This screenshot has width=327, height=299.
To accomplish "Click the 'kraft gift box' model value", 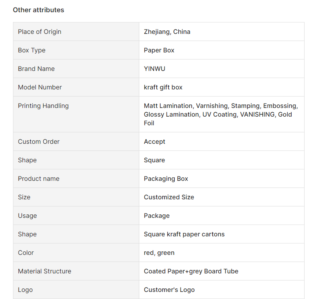I will (163, 87).
